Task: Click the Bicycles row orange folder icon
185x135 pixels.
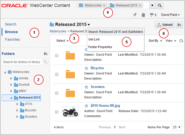Action: click(70, 74)
